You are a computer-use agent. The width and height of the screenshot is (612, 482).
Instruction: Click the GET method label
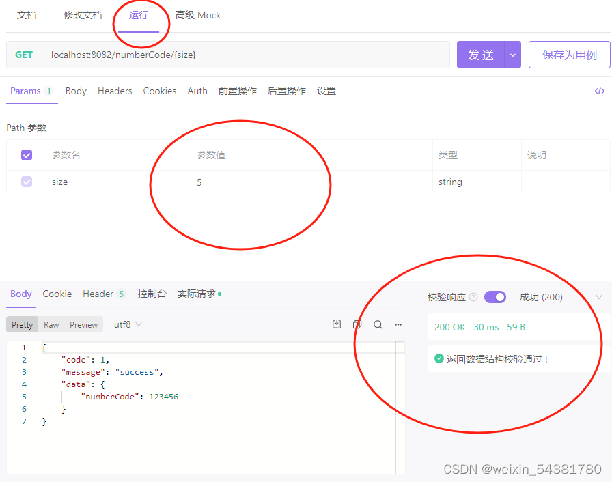pos(24,55)
